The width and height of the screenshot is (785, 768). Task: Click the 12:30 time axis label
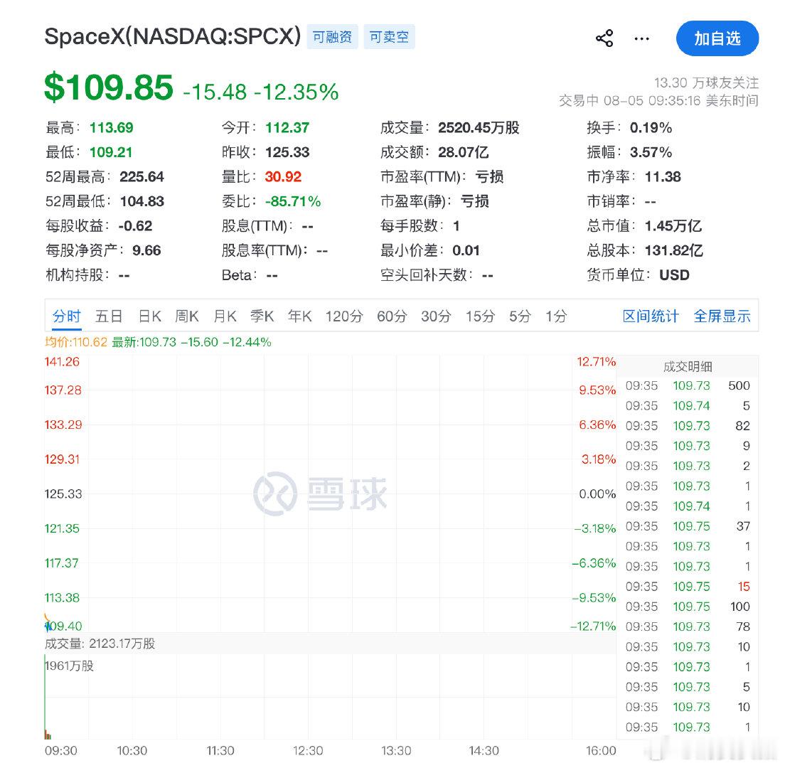(308, 750)
